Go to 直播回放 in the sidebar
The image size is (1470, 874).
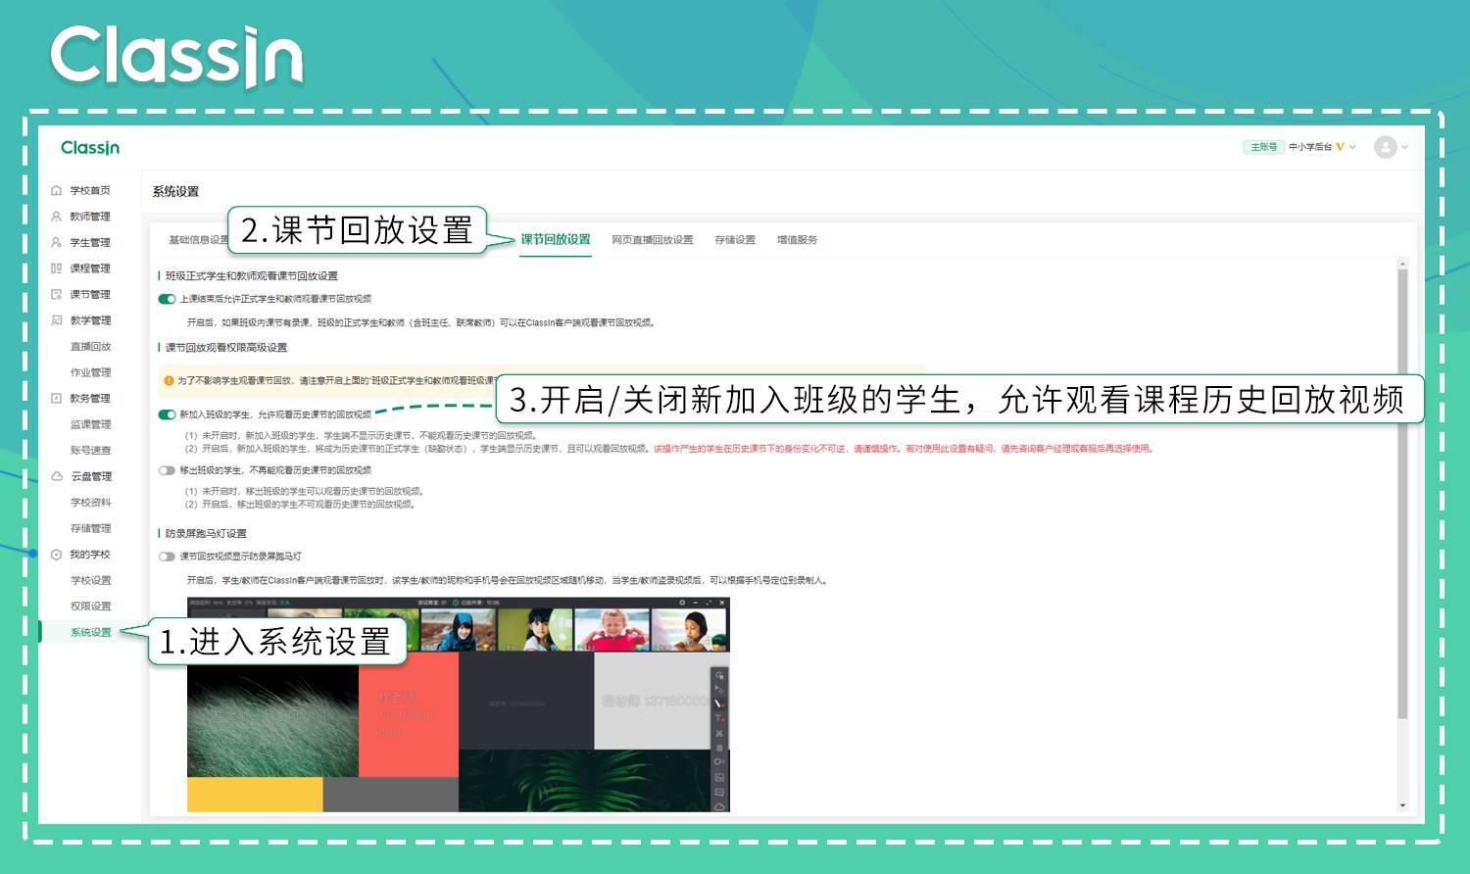(90, 347)
